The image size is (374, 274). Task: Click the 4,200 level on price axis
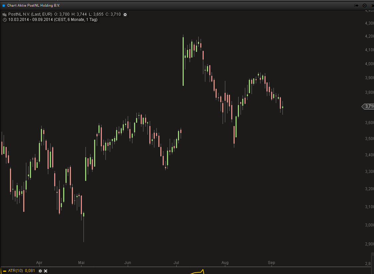tap(369, 36)
